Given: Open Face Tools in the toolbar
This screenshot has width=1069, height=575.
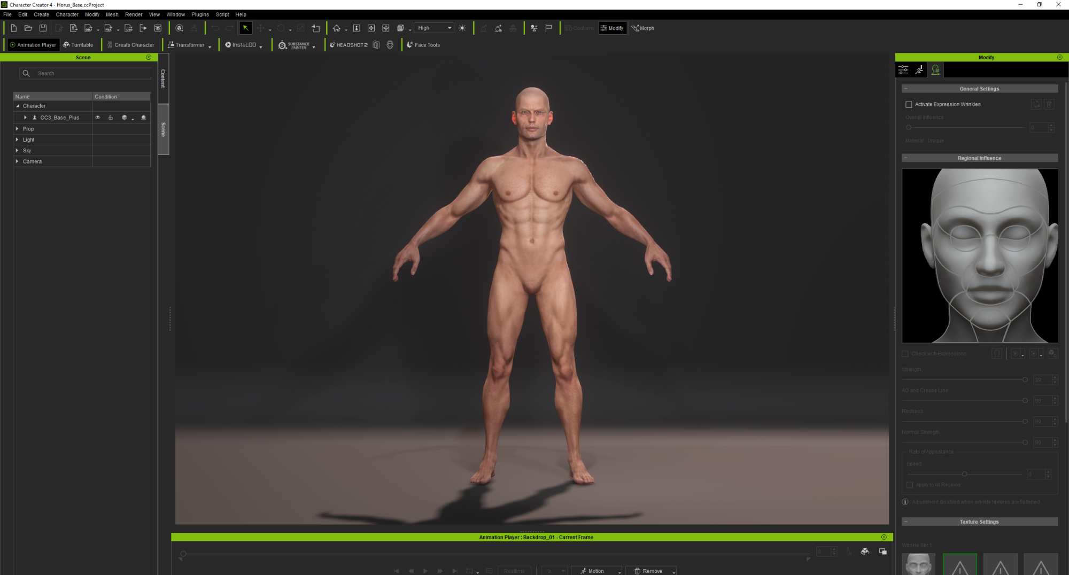Looking at the screenshot, I should coord(423,45).
